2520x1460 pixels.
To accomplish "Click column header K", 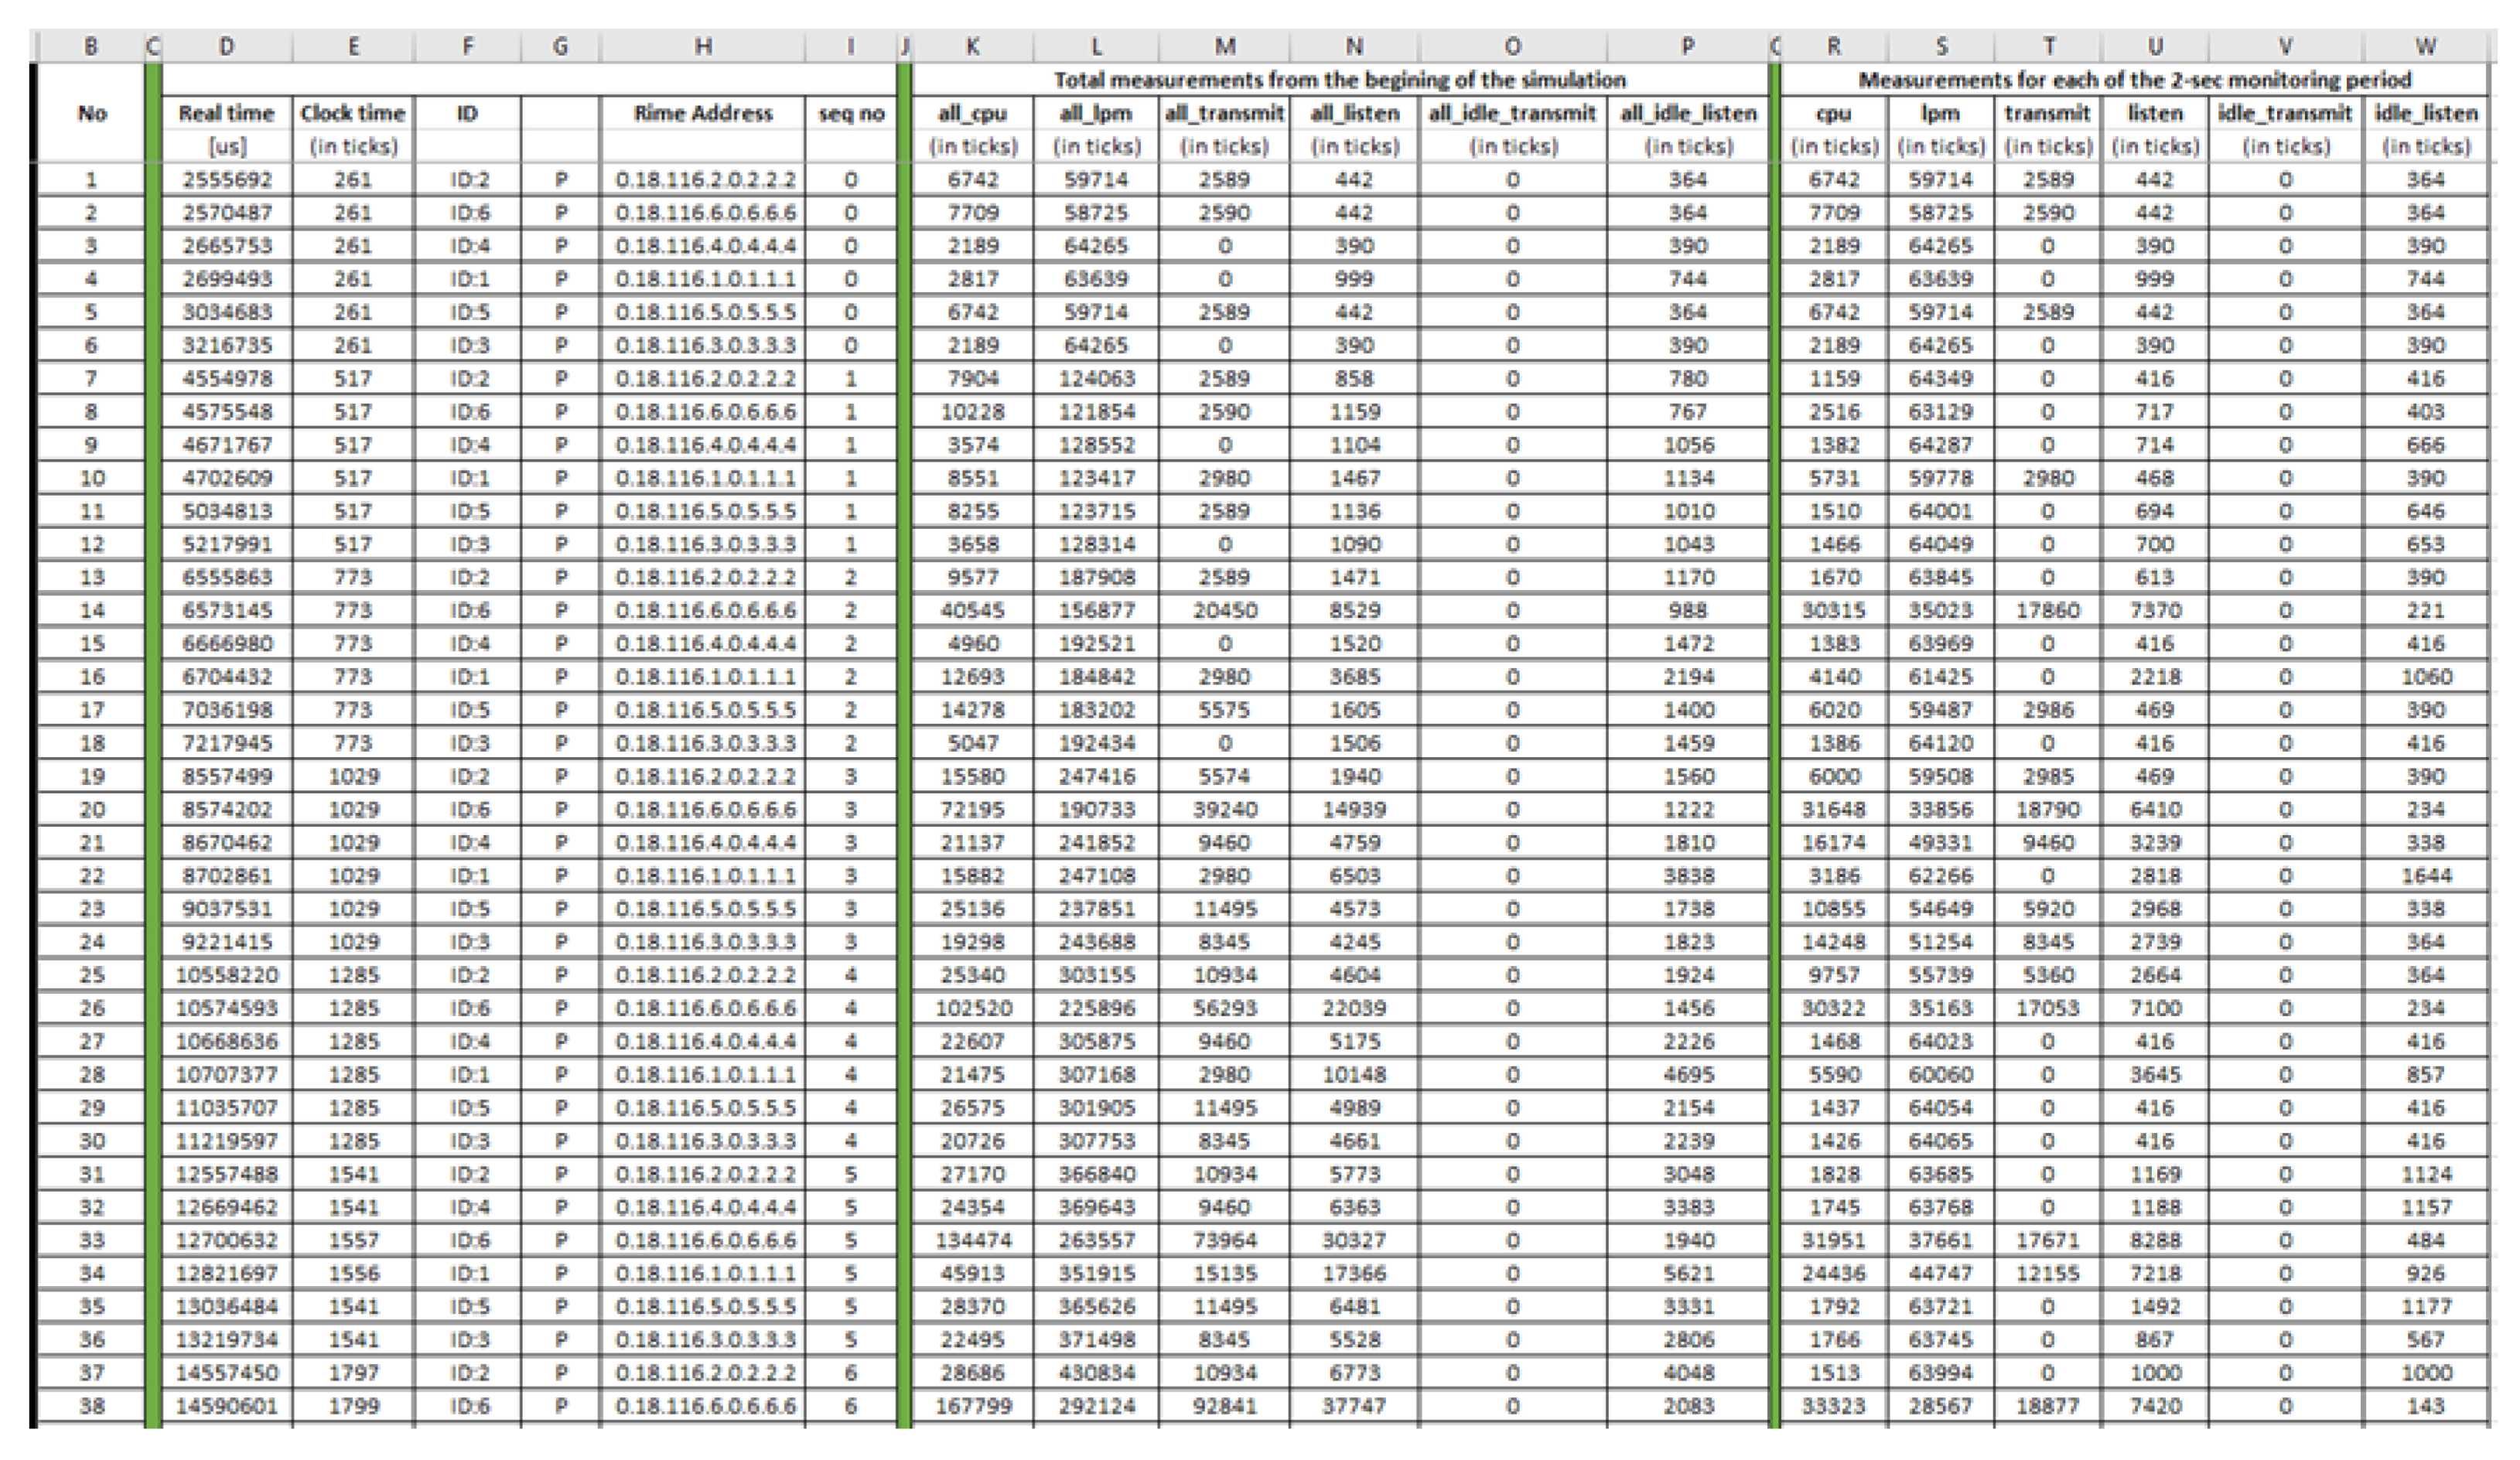I will click(x=972, y=46).
